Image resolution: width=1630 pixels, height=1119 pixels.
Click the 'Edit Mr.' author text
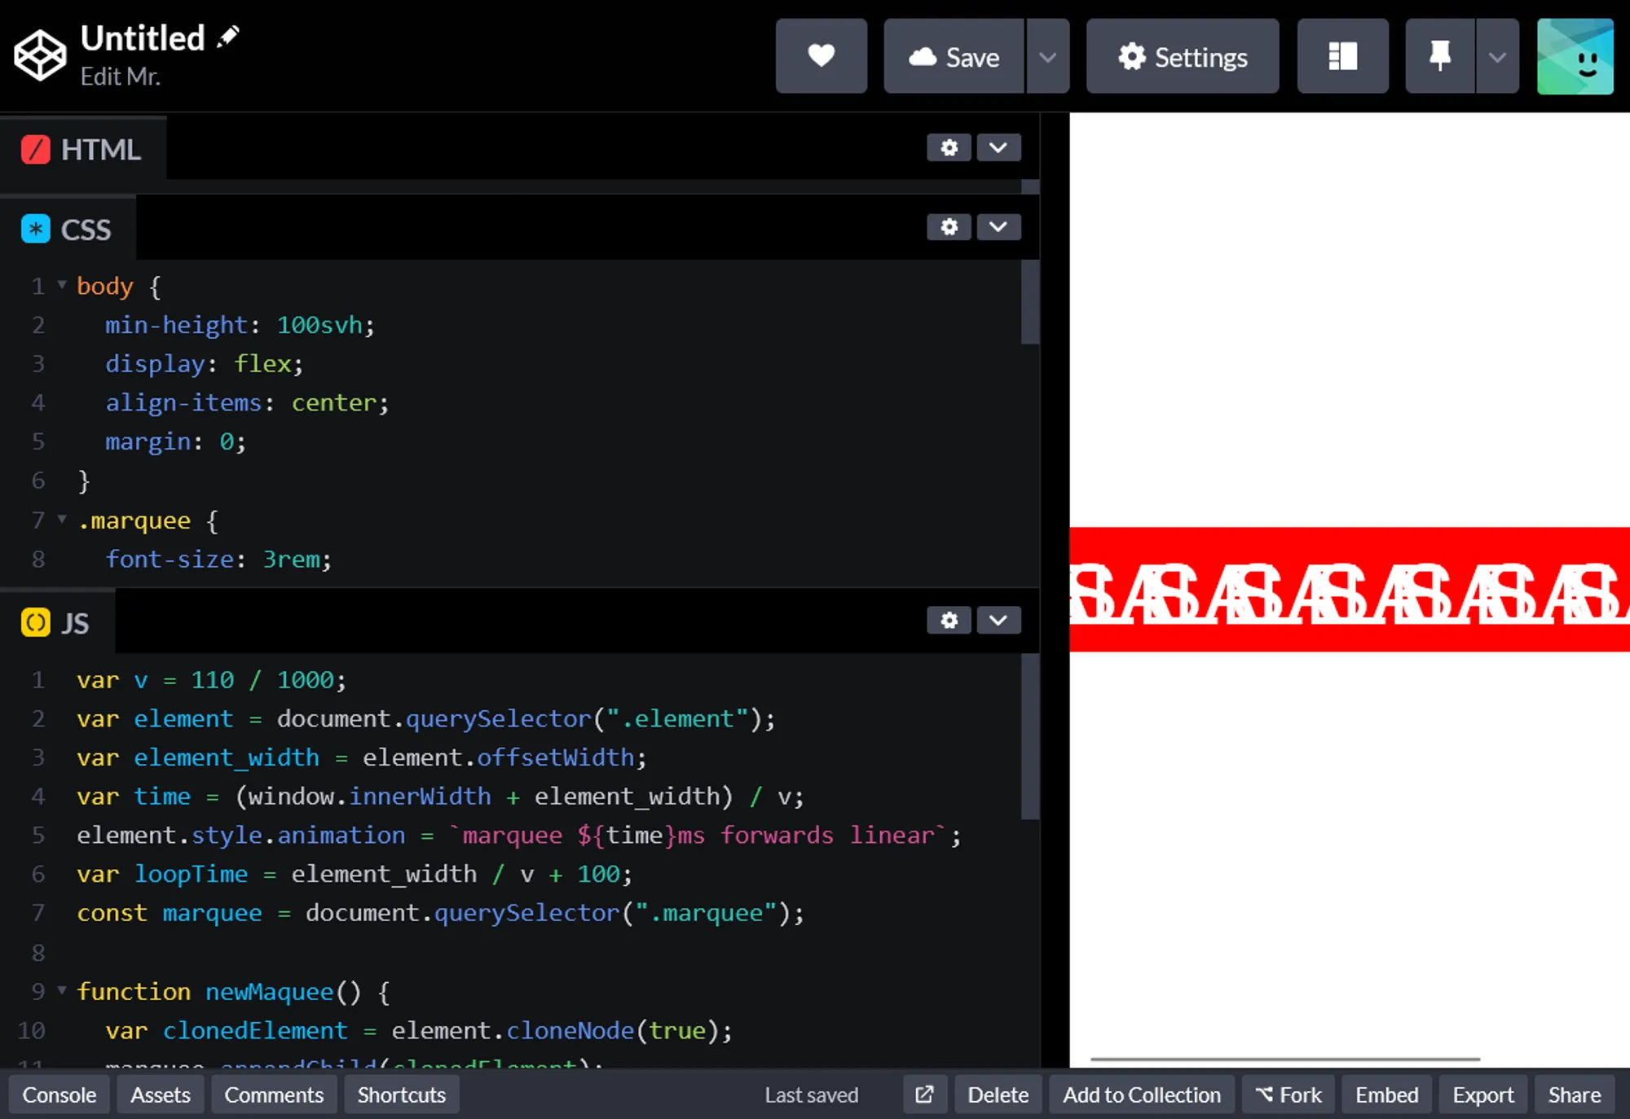121,77
